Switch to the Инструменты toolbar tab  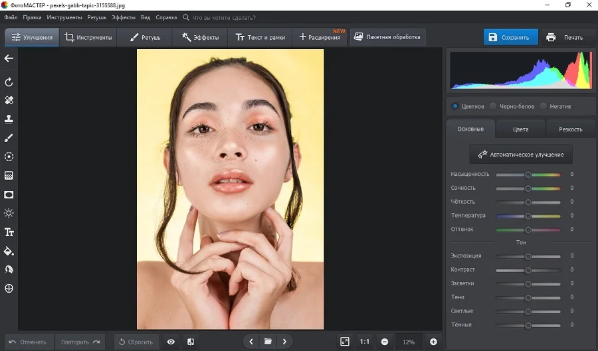click(x=88, y=37)
